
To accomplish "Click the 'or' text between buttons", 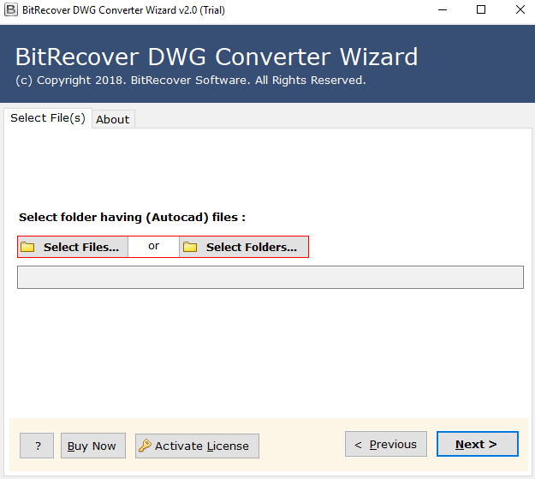I will [153, 246].
